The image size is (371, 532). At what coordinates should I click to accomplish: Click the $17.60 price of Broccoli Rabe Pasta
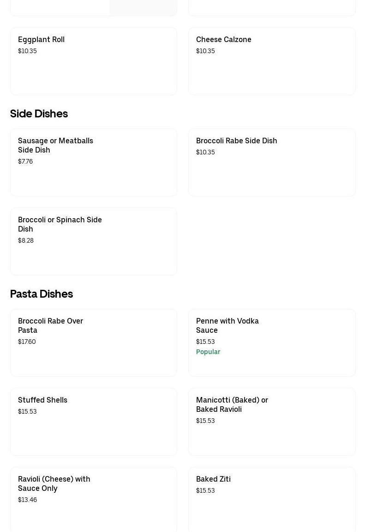tap(27, 342)
